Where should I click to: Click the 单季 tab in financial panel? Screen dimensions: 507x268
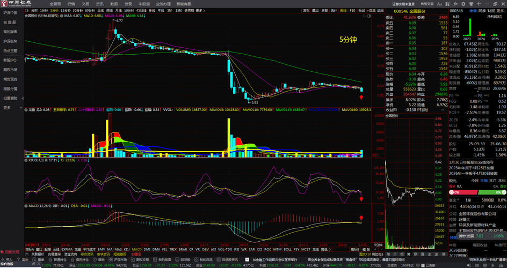[x=473, y=11]
